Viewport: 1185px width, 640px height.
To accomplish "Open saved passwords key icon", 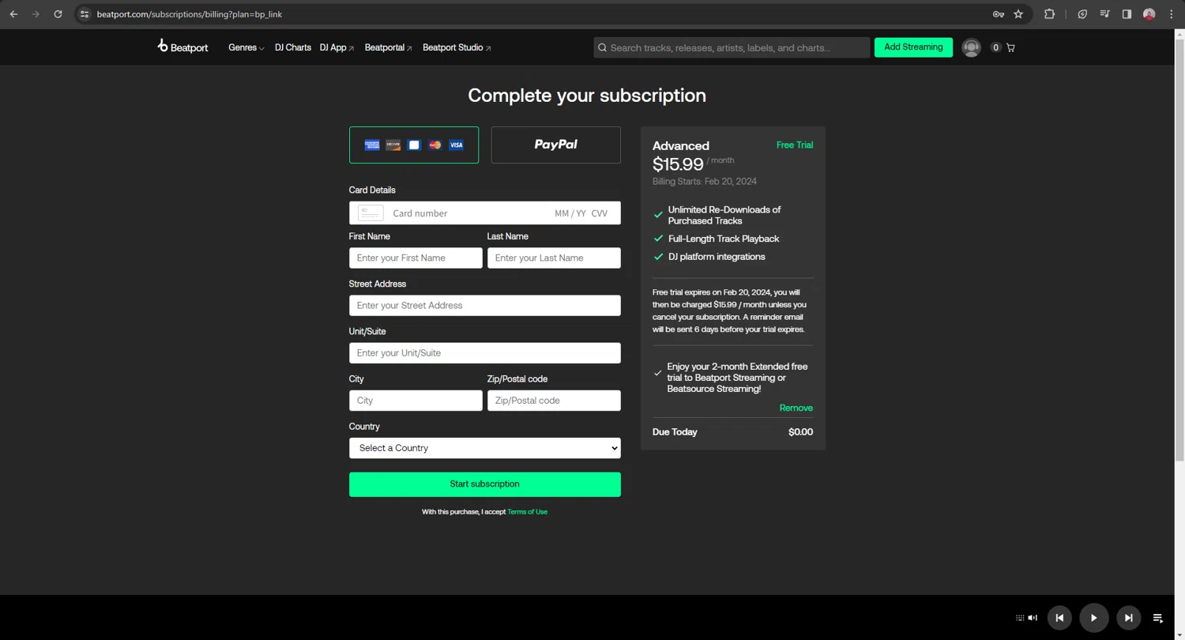I will point(999,14).
